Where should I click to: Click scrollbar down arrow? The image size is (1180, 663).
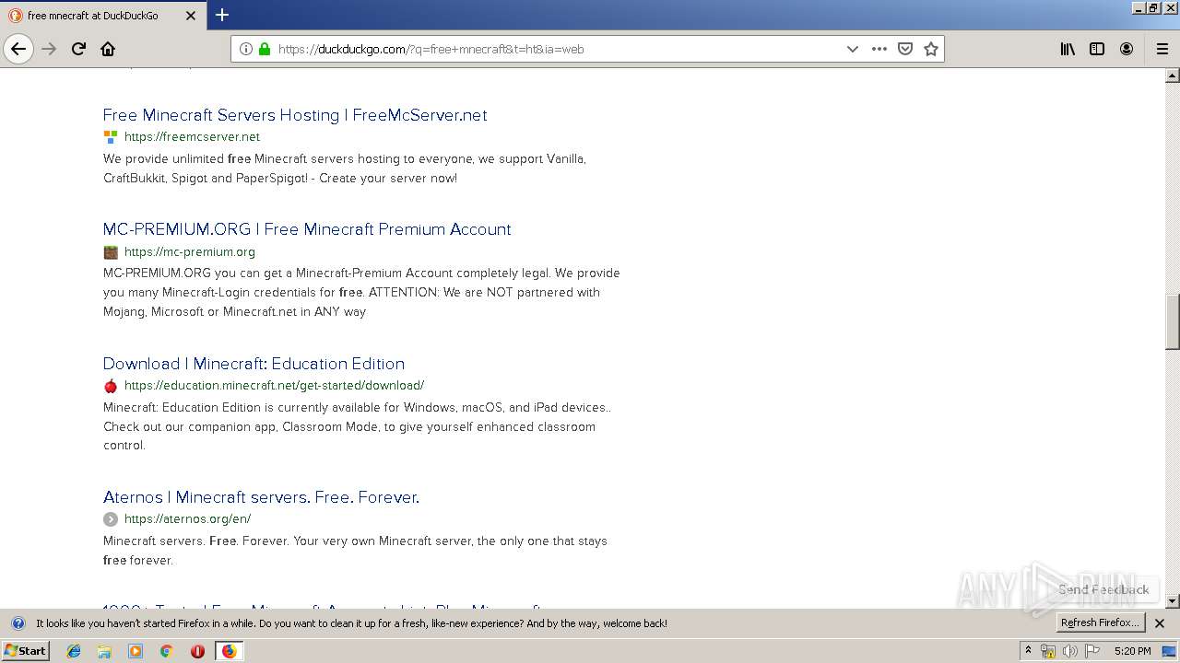(x=1173, y=601)
